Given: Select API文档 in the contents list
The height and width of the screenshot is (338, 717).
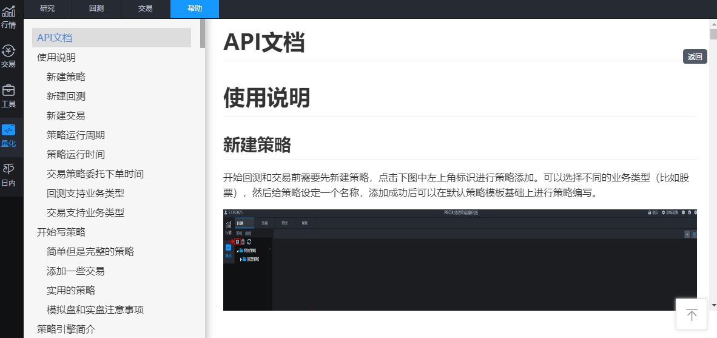Looking at the screenshot, I should click(x=55, y=38).
